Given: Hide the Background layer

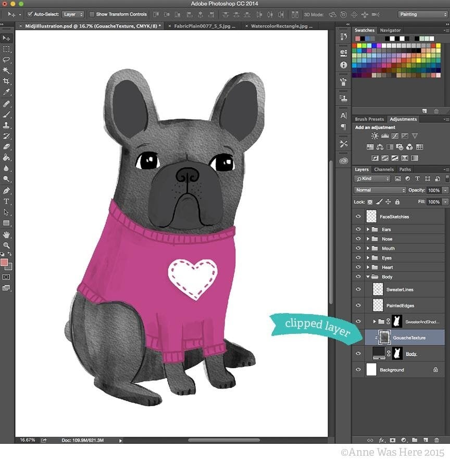Looking at the screenshot, I should tap(358, 370).
